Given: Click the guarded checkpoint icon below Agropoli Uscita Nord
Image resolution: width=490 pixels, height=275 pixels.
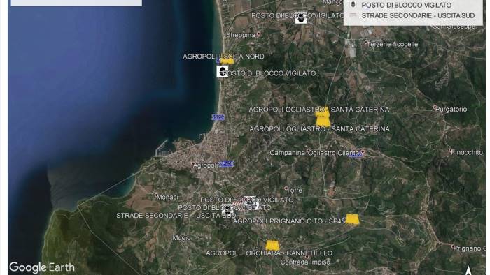Looking at the screenshot, I should [223, 71].
